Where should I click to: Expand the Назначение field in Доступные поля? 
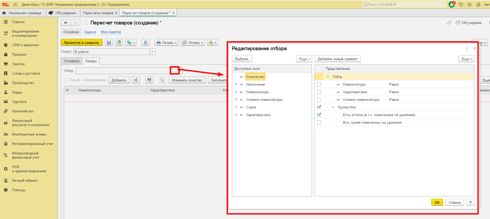(236, 84)
